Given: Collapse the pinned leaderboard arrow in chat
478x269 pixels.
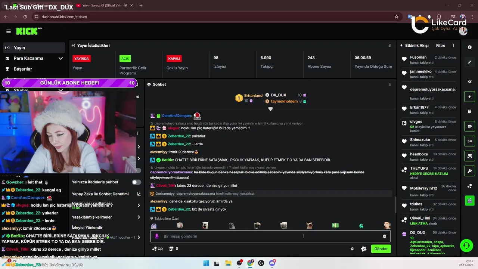Looking at the screenshot, I should click(270, 109).
